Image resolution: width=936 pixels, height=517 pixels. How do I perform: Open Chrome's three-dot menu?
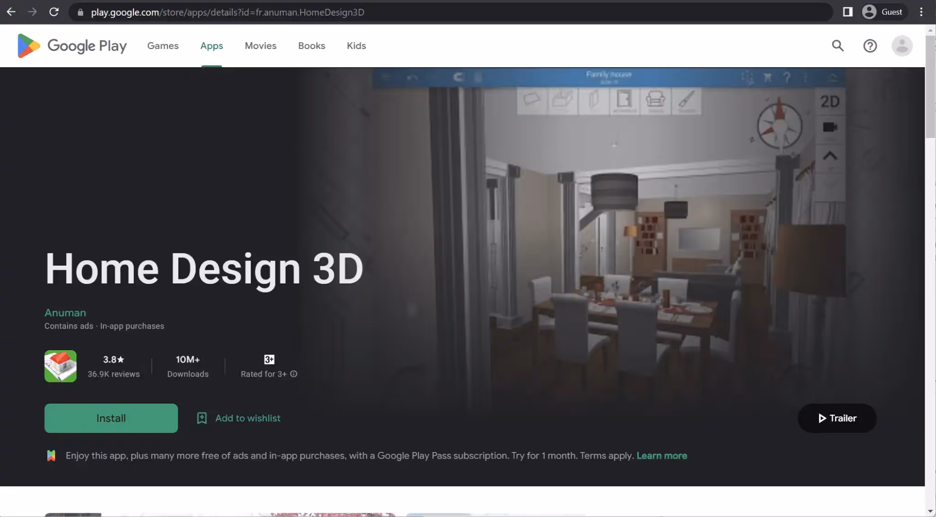[920, 12]
